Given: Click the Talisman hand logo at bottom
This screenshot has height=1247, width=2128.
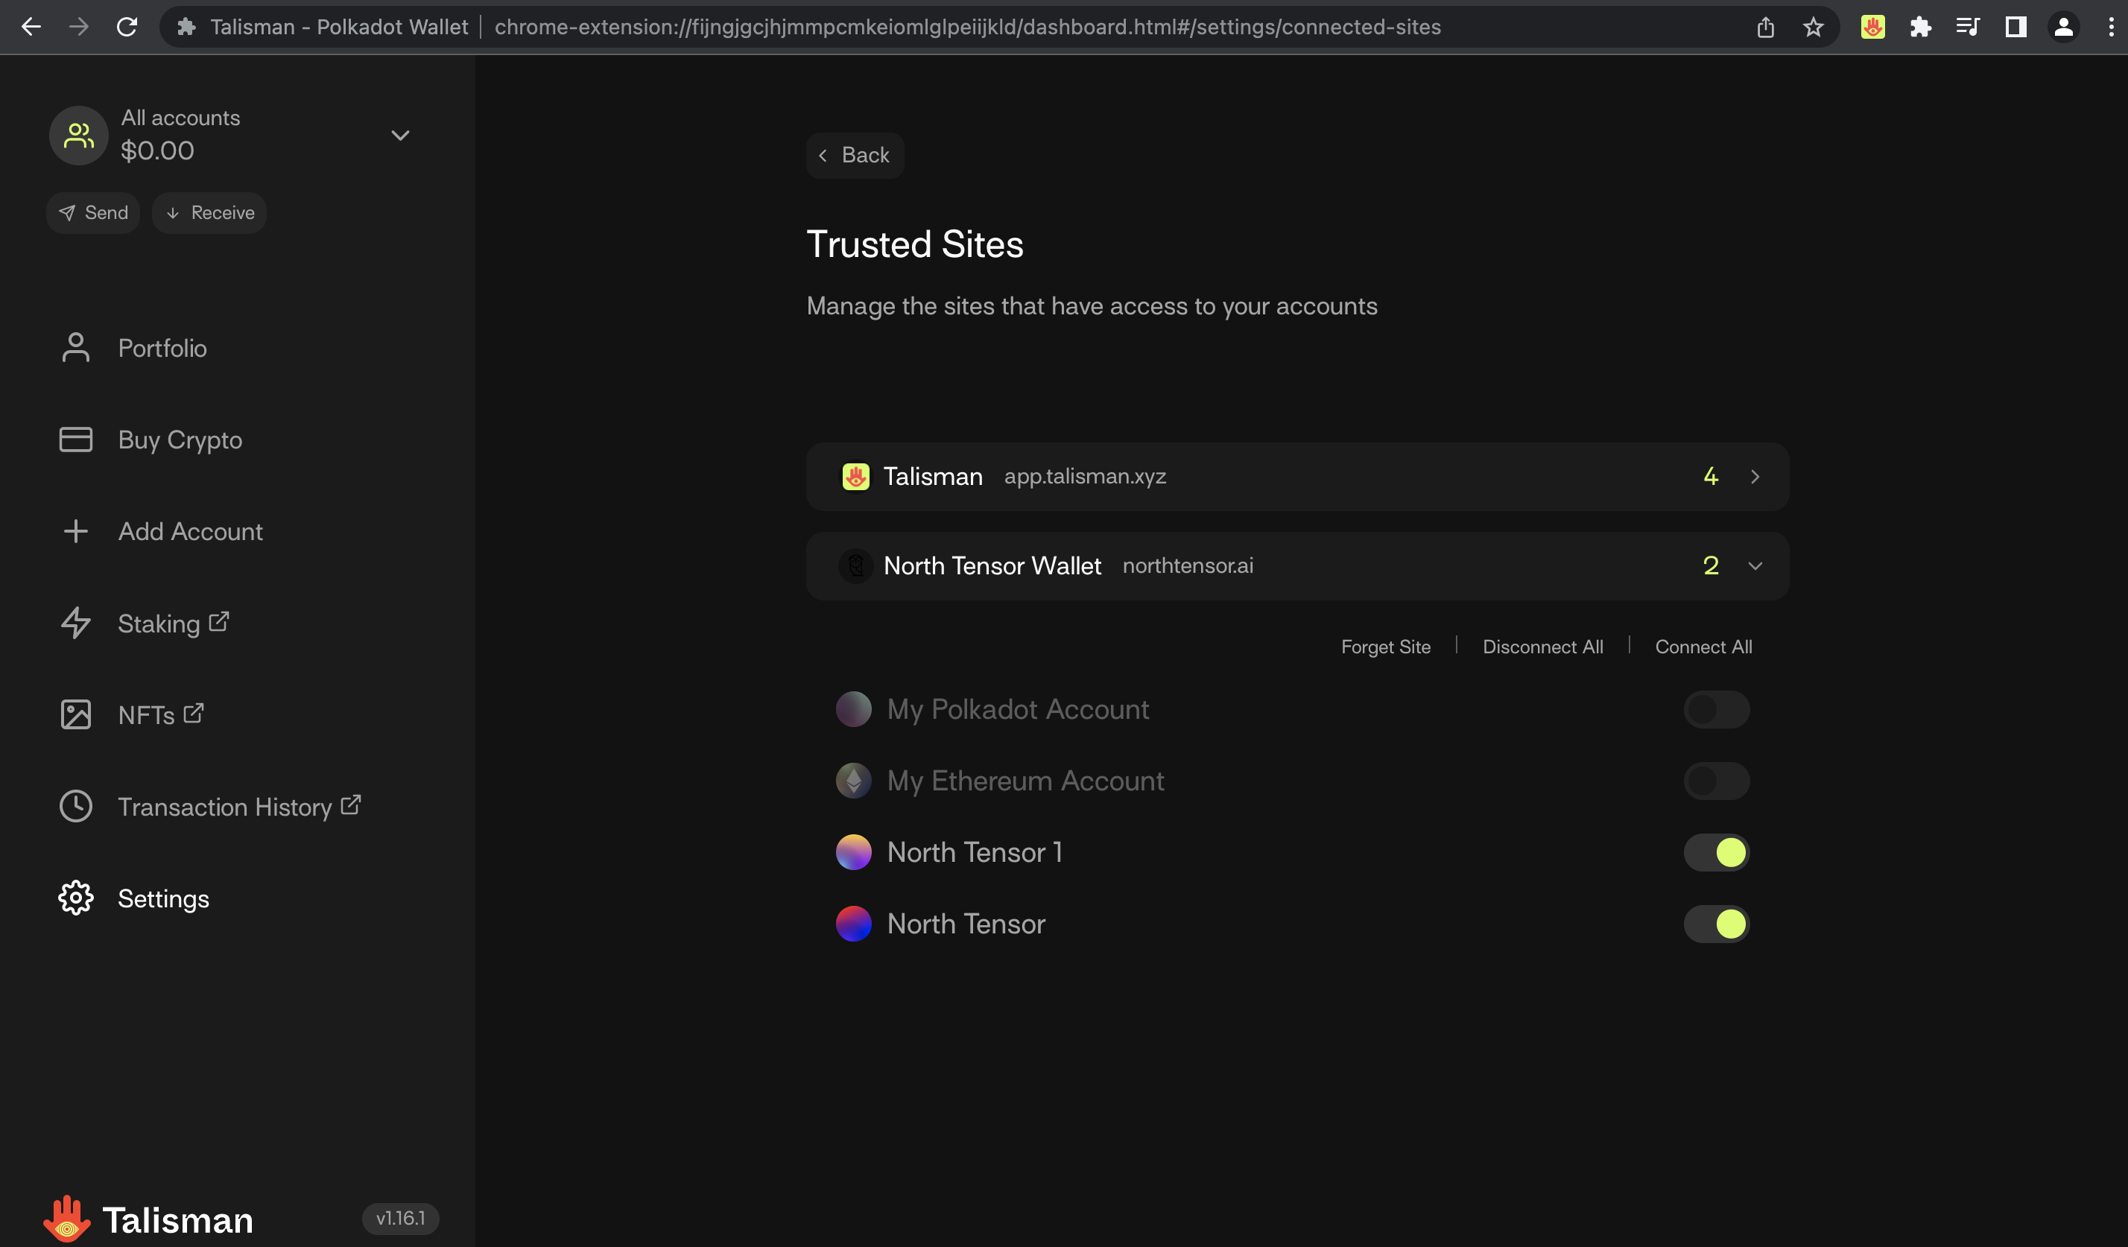Looking at the screenshot, I should 67,1219.
